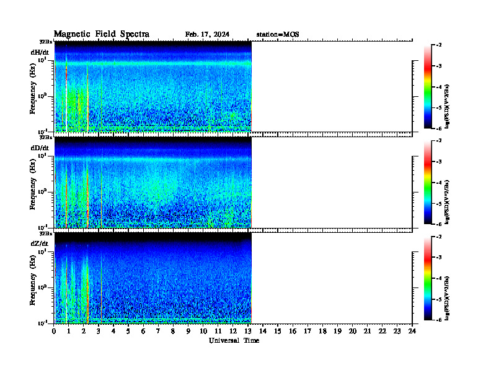Click the 10⁰ frequency tick of dD/dt panel
Screen dimensions: 491x380
coord(42,192)
